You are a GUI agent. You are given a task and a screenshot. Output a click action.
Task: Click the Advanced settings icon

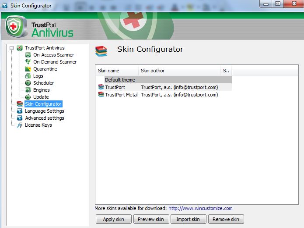coord(20,118)
